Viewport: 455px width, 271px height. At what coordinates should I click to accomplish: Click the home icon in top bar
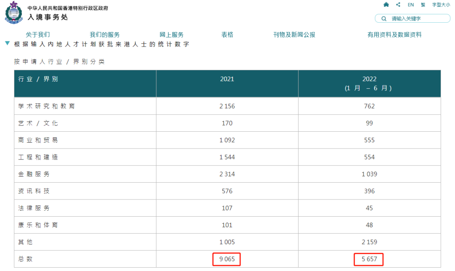386,5
